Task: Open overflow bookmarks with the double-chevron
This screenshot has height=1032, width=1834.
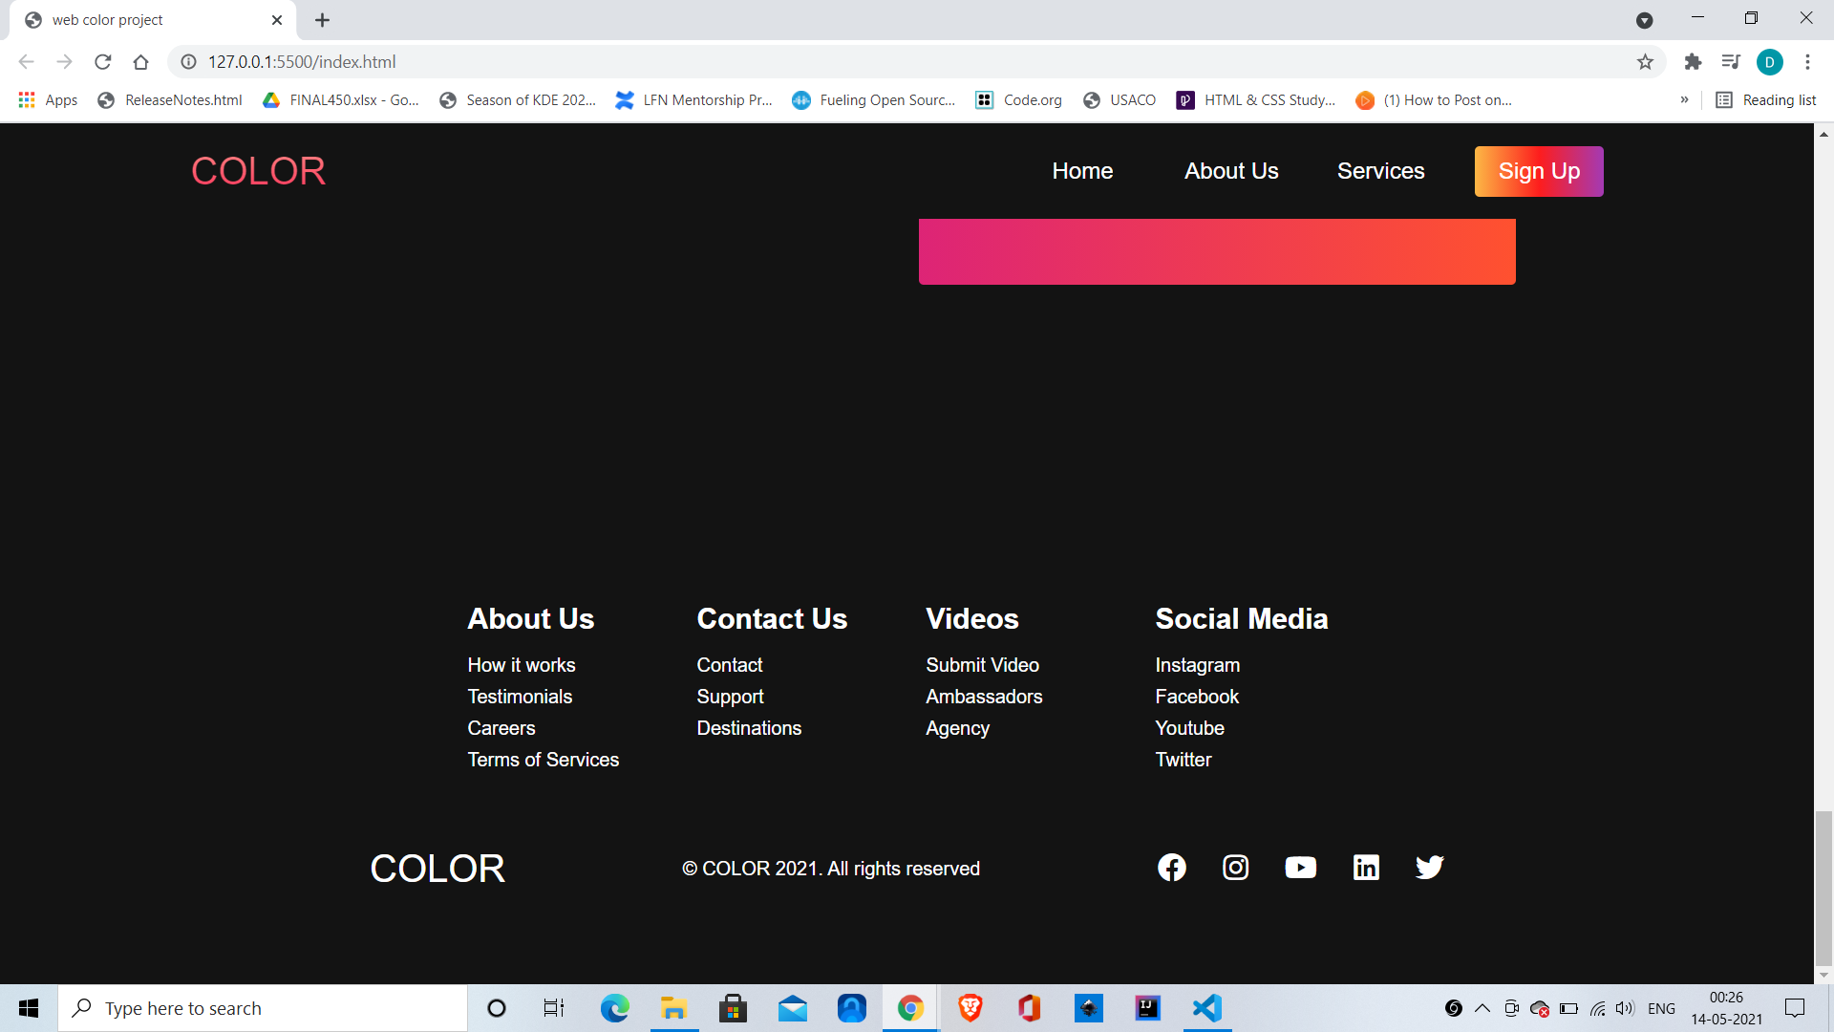Action: pos(1685,99)
